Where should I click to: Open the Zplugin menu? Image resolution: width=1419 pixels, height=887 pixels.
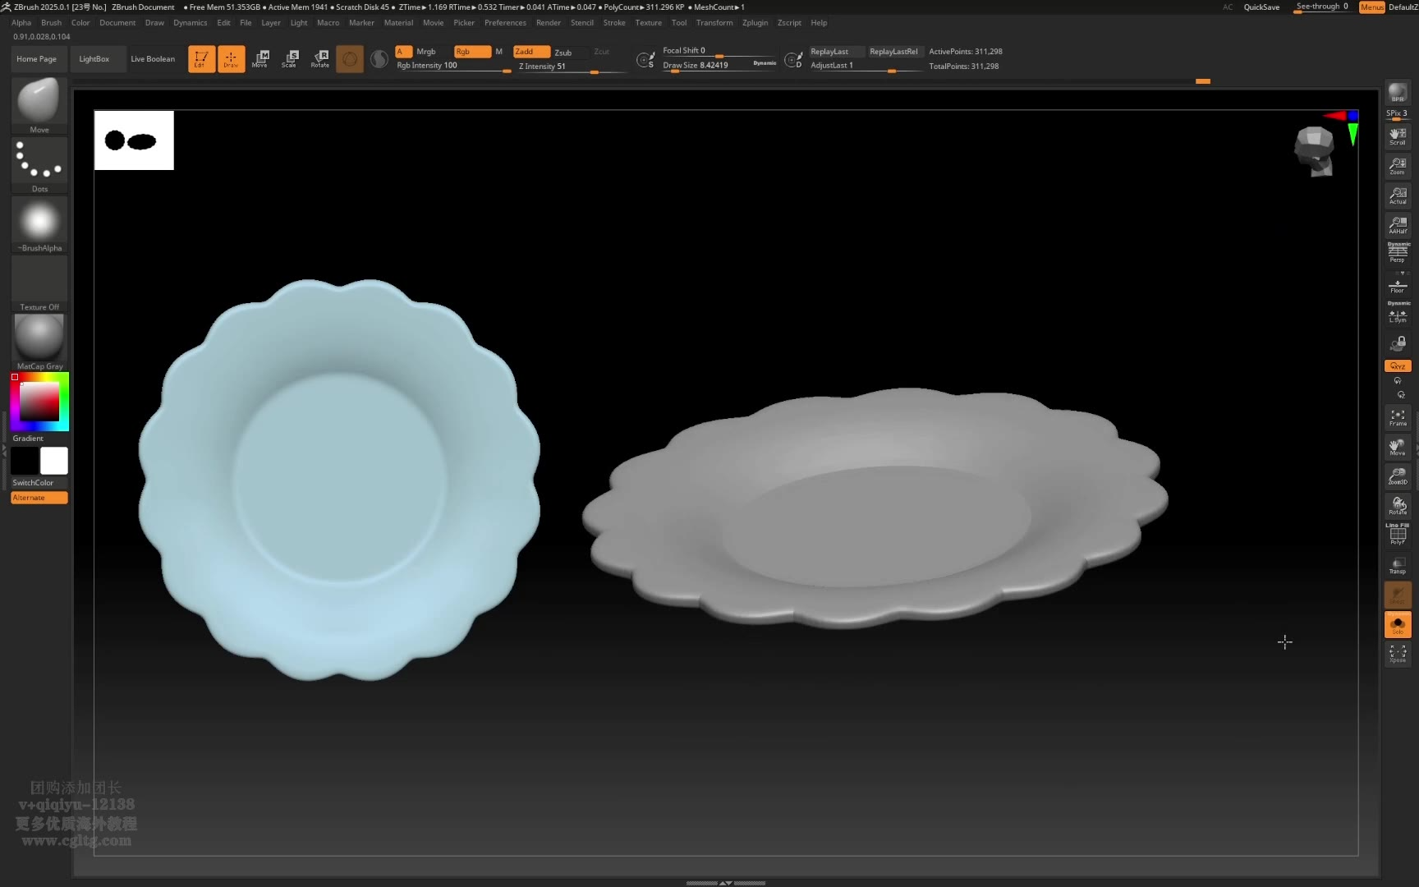pyautogui.click(x=755, y=23)
